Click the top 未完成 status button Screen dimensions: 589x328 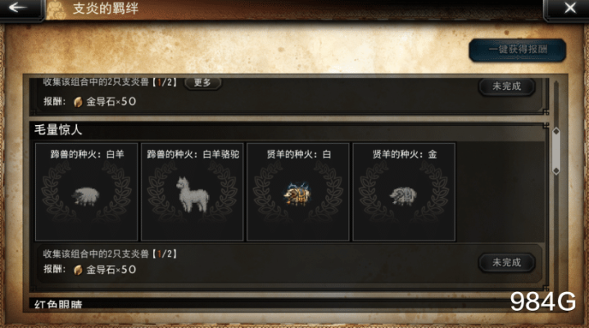(507, 87)
